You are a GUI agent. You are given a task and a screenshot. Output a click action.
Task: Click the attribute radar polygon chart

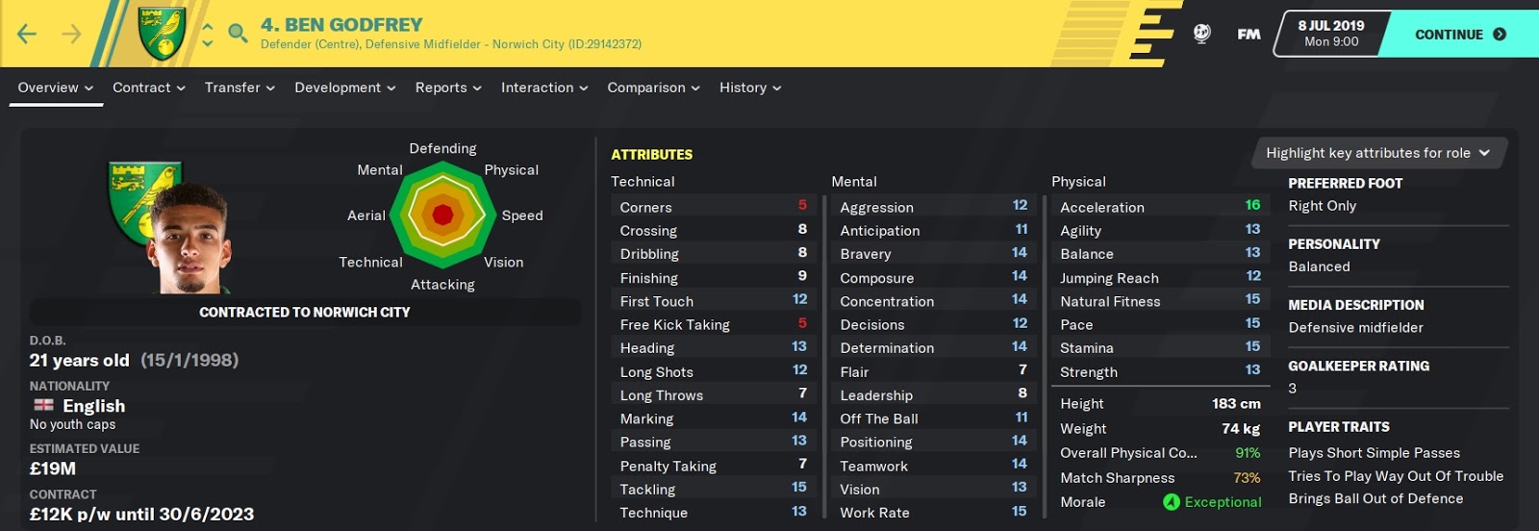(442, 215)
